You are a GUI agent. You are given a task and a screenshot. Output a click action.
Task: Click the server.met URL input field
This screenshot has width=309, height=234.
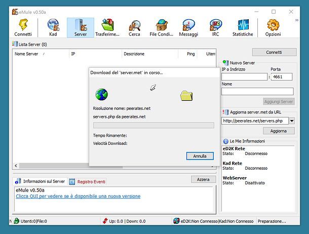coord(255,121)
